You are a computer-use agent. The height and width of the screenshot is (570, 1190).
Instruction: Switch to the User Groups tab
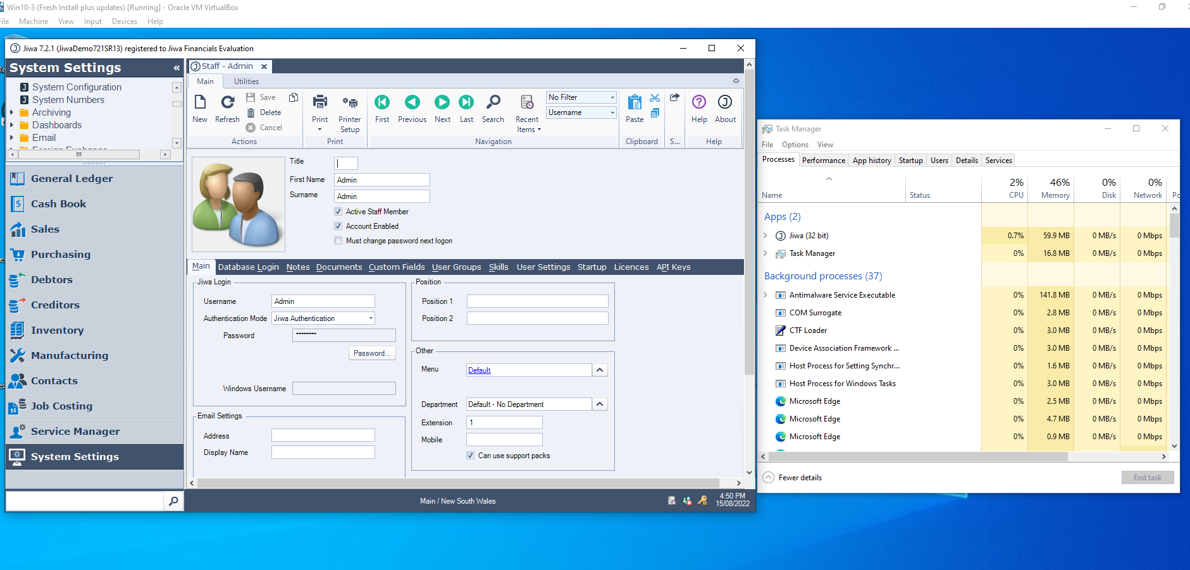click(456, 267)
